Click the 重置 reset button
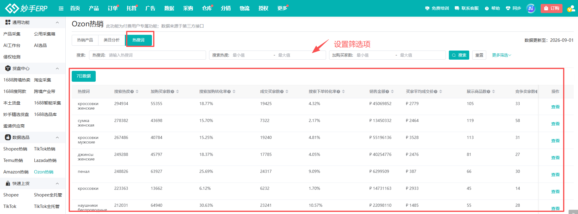 click(479, 55)
